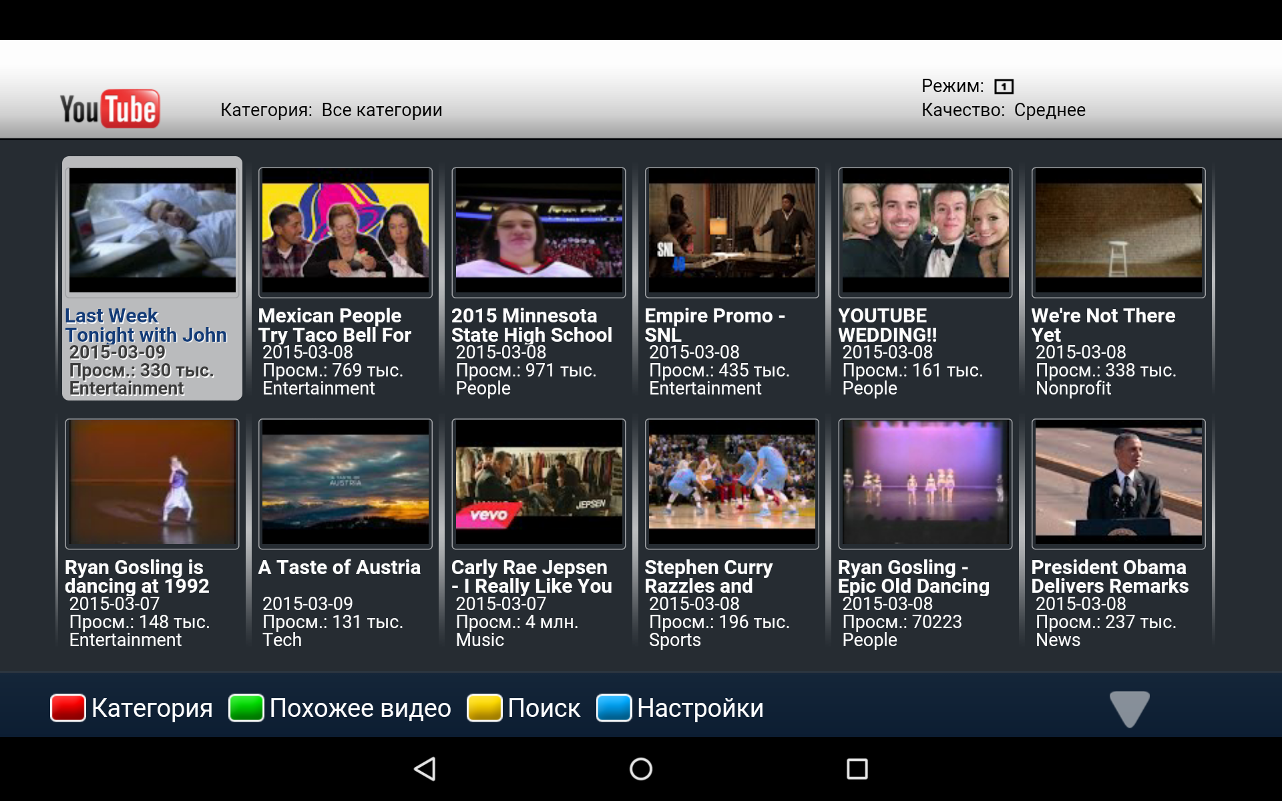The image size is (1282, 801).
Task: Click title 'Ryan Gosling is dancing at 1992'
Action: point(137,577)
